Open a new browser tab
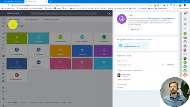The width and height of the screenshot is (190, 107). pos(50,2)
